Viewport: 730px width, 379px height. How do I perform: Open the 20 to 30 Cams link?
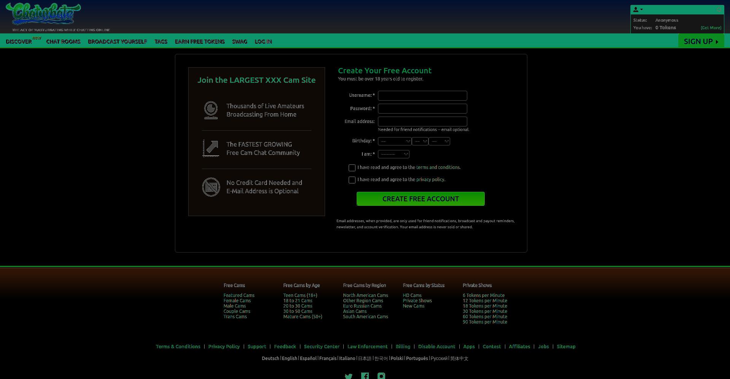298,306
